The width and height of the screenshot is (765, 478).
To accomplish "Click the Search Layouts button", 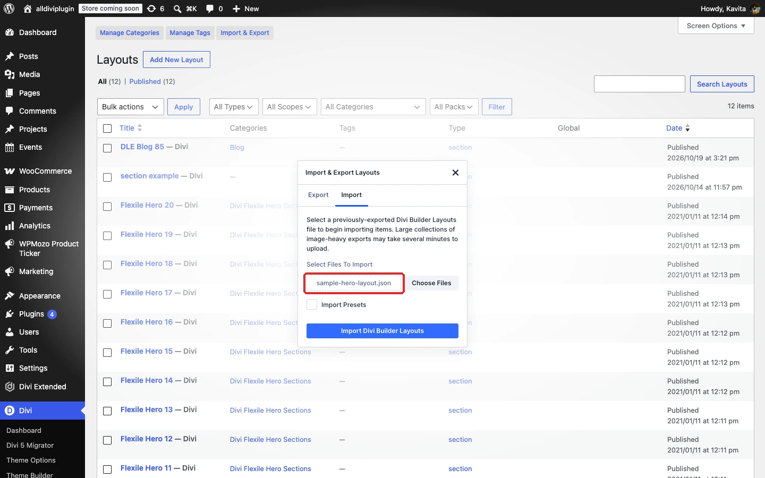I will [722, 84].
